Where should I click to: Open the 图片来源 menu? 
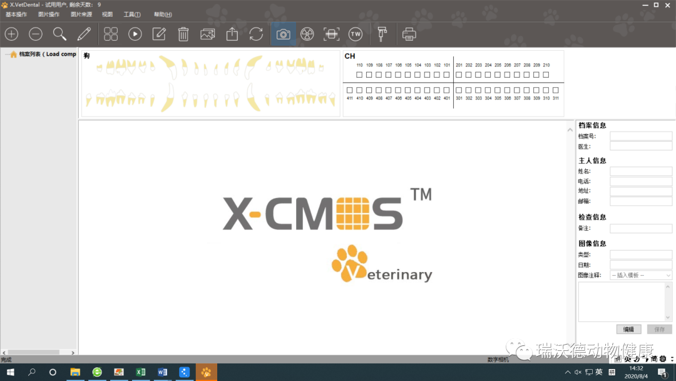pos(81,14)
